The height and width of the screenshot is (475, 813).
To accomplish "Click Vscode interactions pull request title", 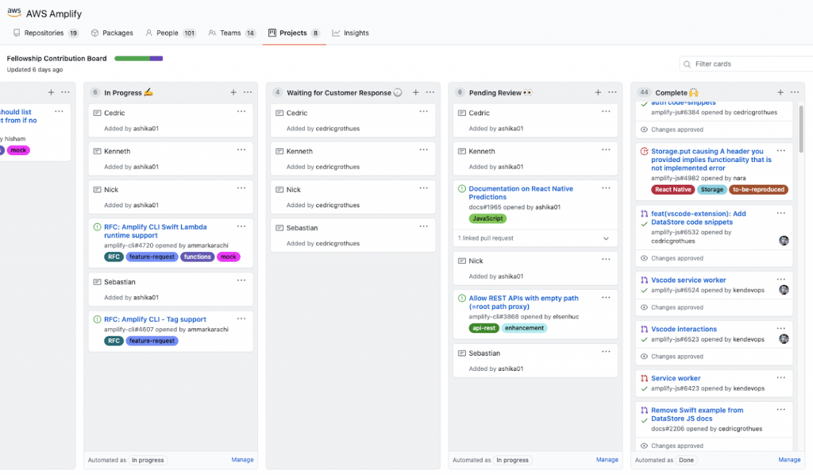I will pyautogui.click(x=684, y=330).
